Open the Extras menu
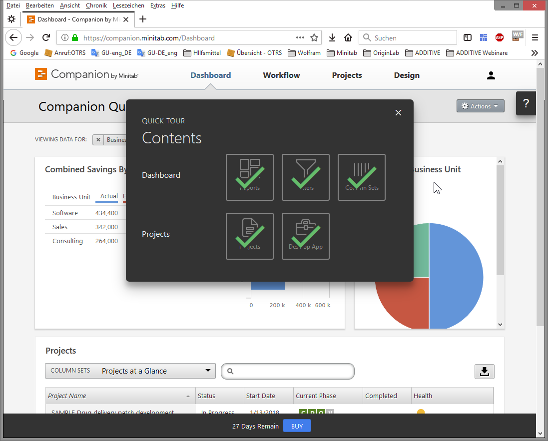548x441 pixels. point(158,5)
